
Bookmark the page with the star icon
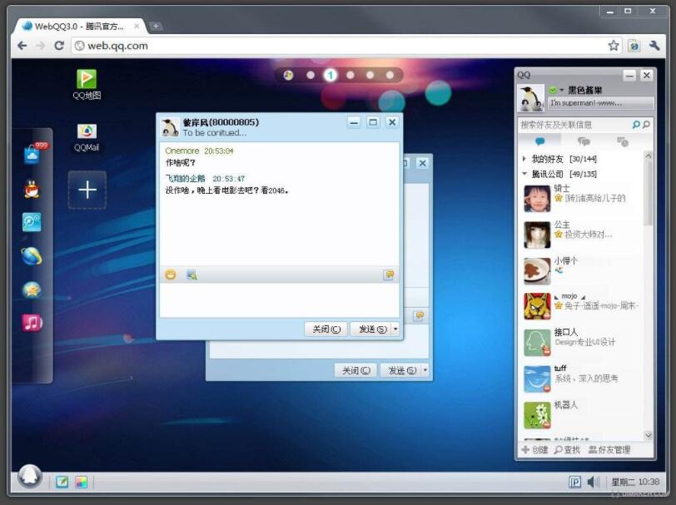coord(613,46)
